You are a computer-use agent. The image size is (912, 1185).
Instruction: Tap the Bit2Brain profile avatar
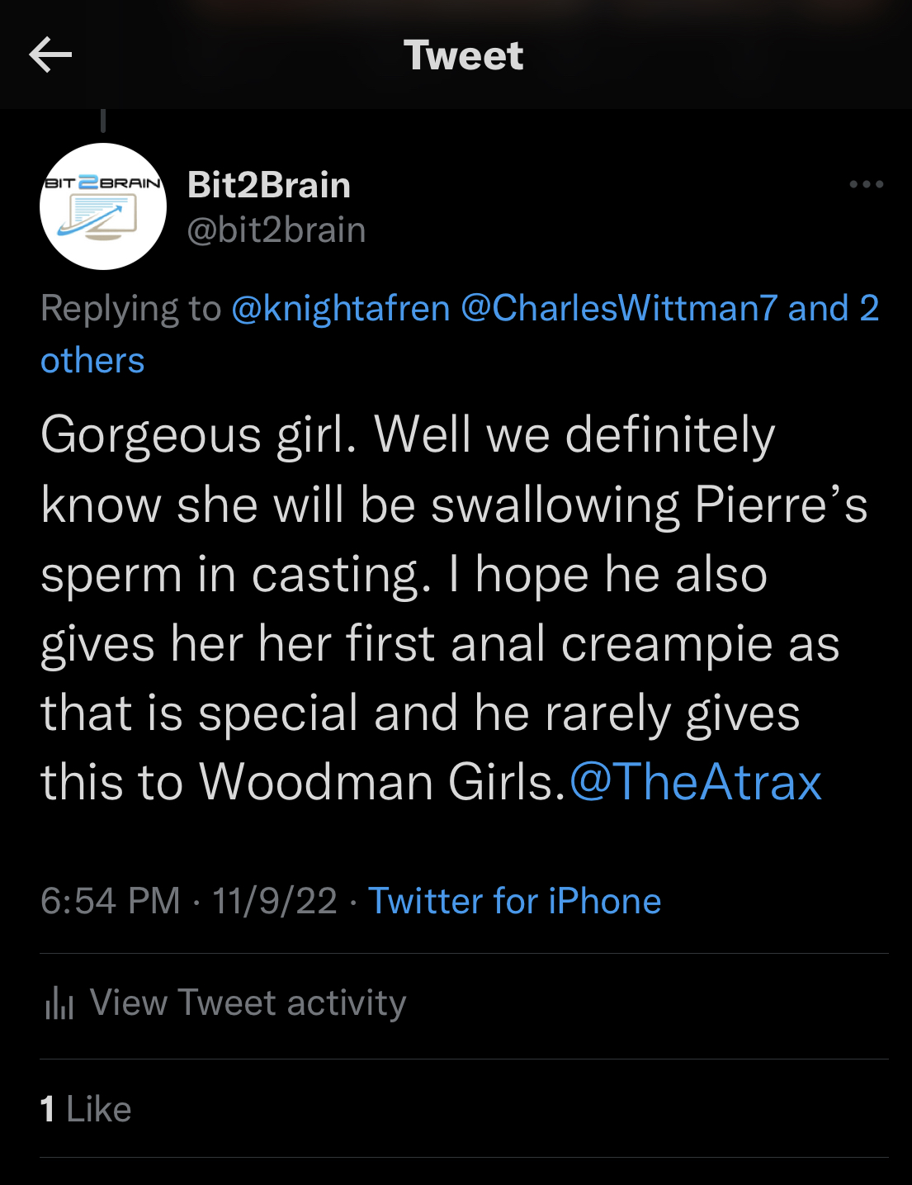103,206
